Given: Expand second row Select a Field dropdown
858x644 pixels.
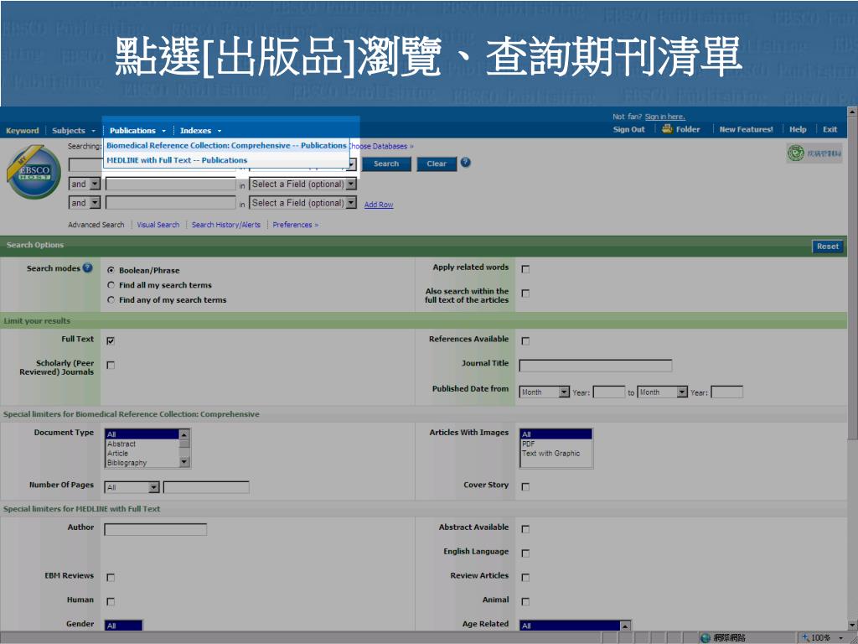Looking at the screenshot, I should pos(302,184).
